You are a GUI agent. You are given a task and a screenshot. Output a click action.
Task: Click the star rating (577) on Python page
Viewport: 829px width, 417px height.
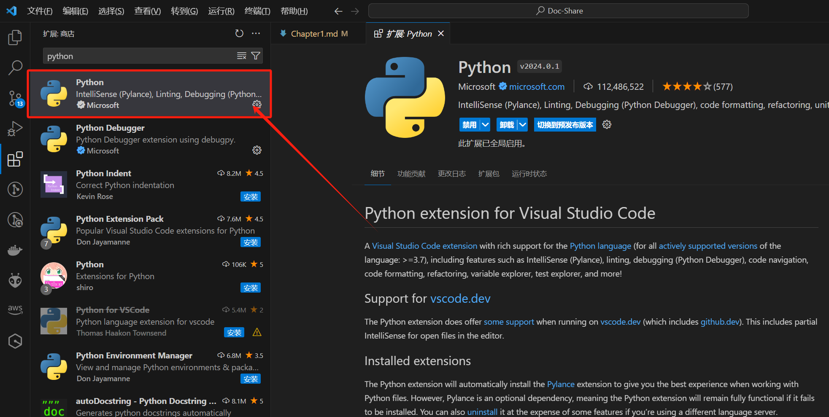click(x=697, y=86)
